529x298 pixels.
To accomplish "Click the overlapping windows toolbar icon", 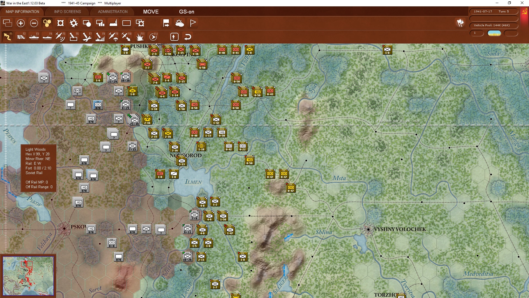I will 7,23.
